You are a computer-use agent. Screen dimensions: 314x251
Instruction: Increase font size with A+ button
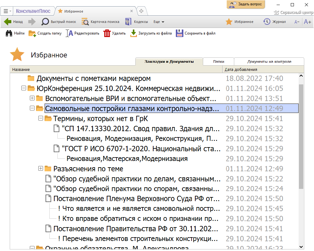[x=307, y=22]
